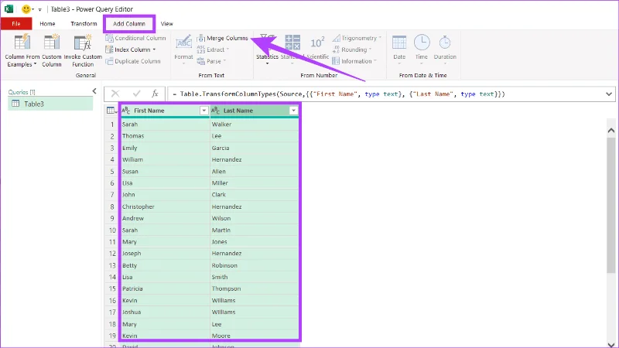Viewport: 619px width, 348px height.
Task: Click cell containing Patricia
Action: [x=165, y=288]
